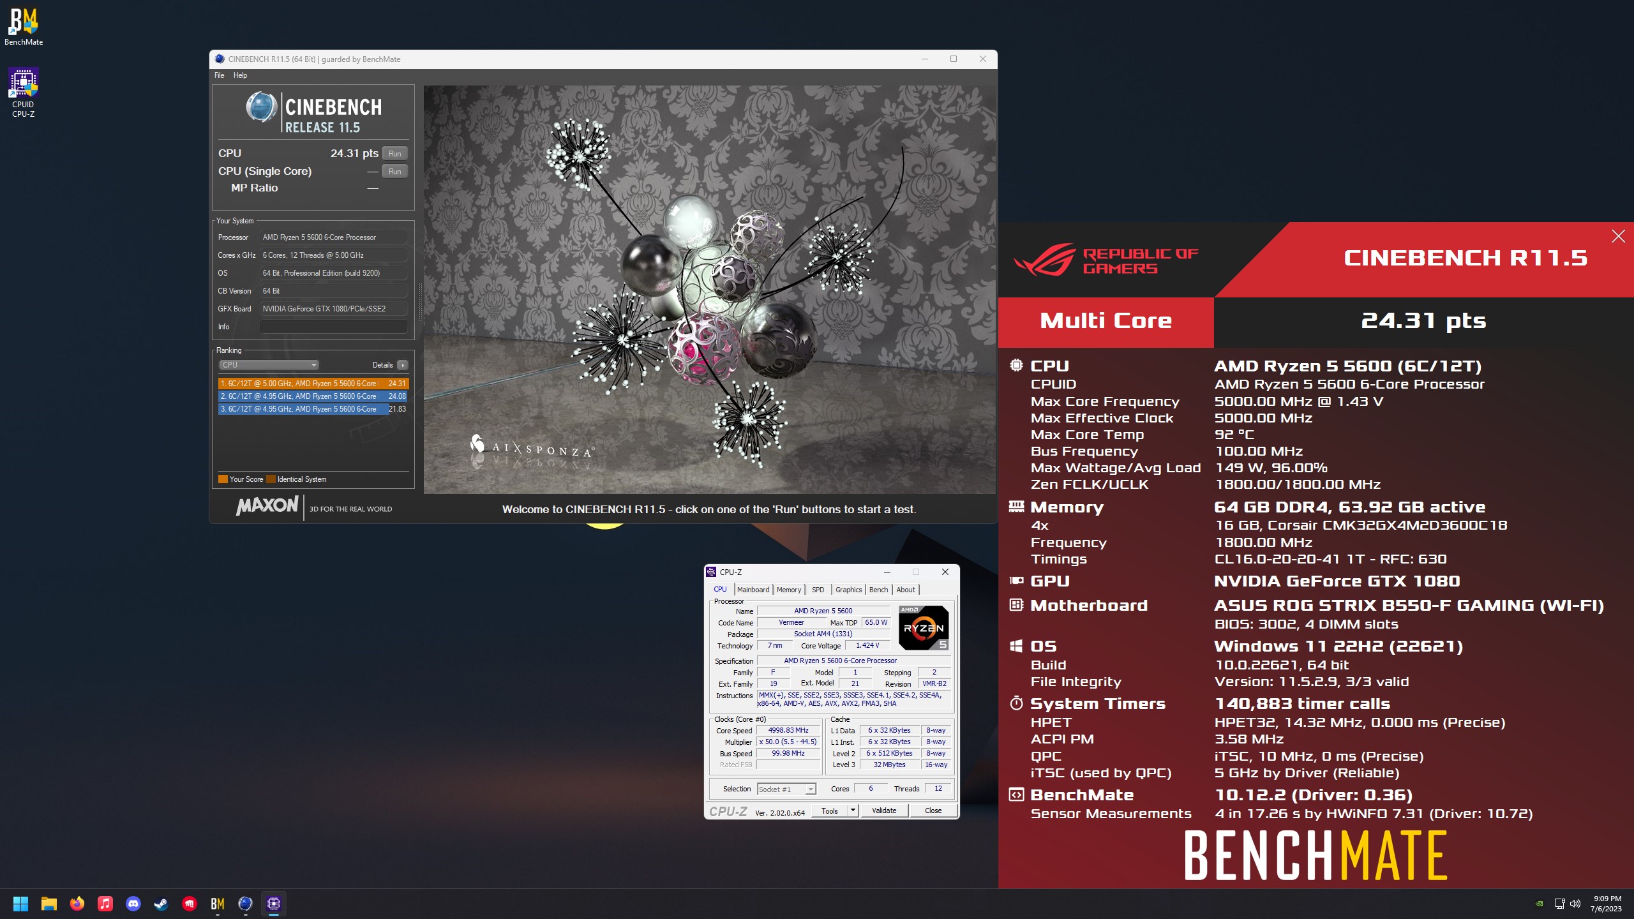This screenshot has height=919, width=1634.
Task: Click the Cinebench sphere logo
Action: coord(261,107)
